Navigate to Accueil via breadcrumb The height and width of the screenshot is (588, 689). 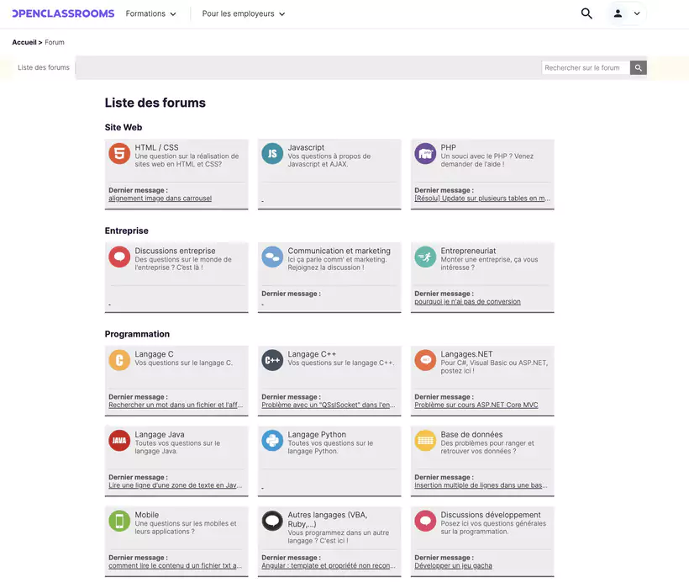click(24, 41)
